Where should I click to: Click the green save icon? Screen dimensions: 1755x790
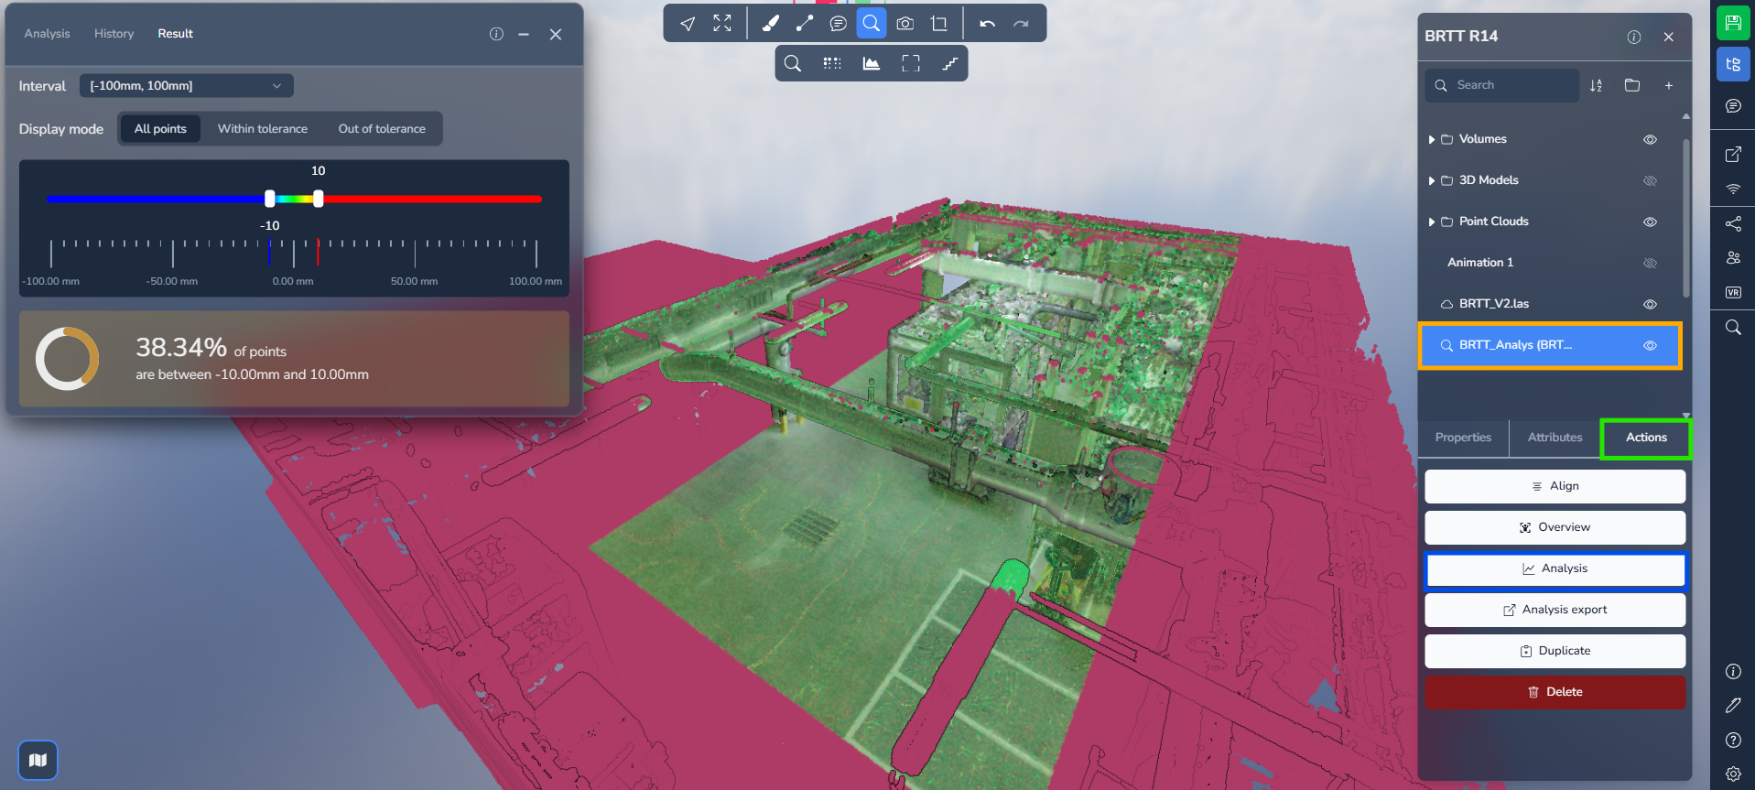click(x=1733, y=23)
